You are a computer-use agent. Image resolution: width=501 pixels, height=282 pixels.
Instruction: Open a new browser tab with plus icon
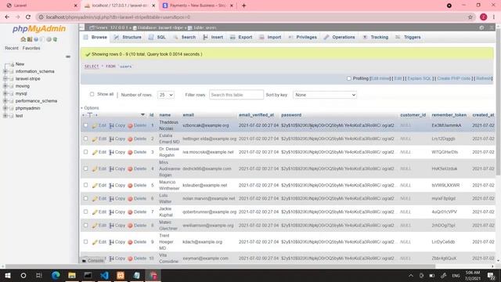pyautogui.click(x=243, y=5)
